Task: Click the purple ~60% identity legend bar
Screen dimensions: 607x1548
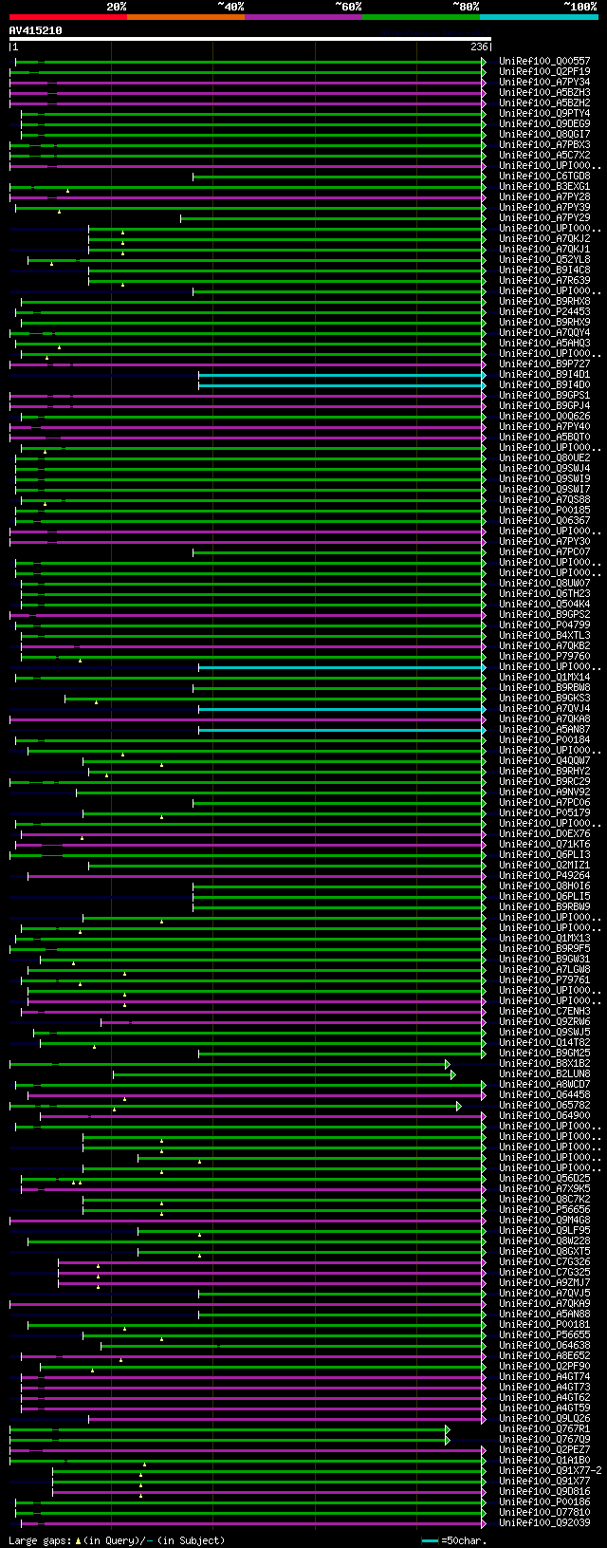Action: pos(303,17)
